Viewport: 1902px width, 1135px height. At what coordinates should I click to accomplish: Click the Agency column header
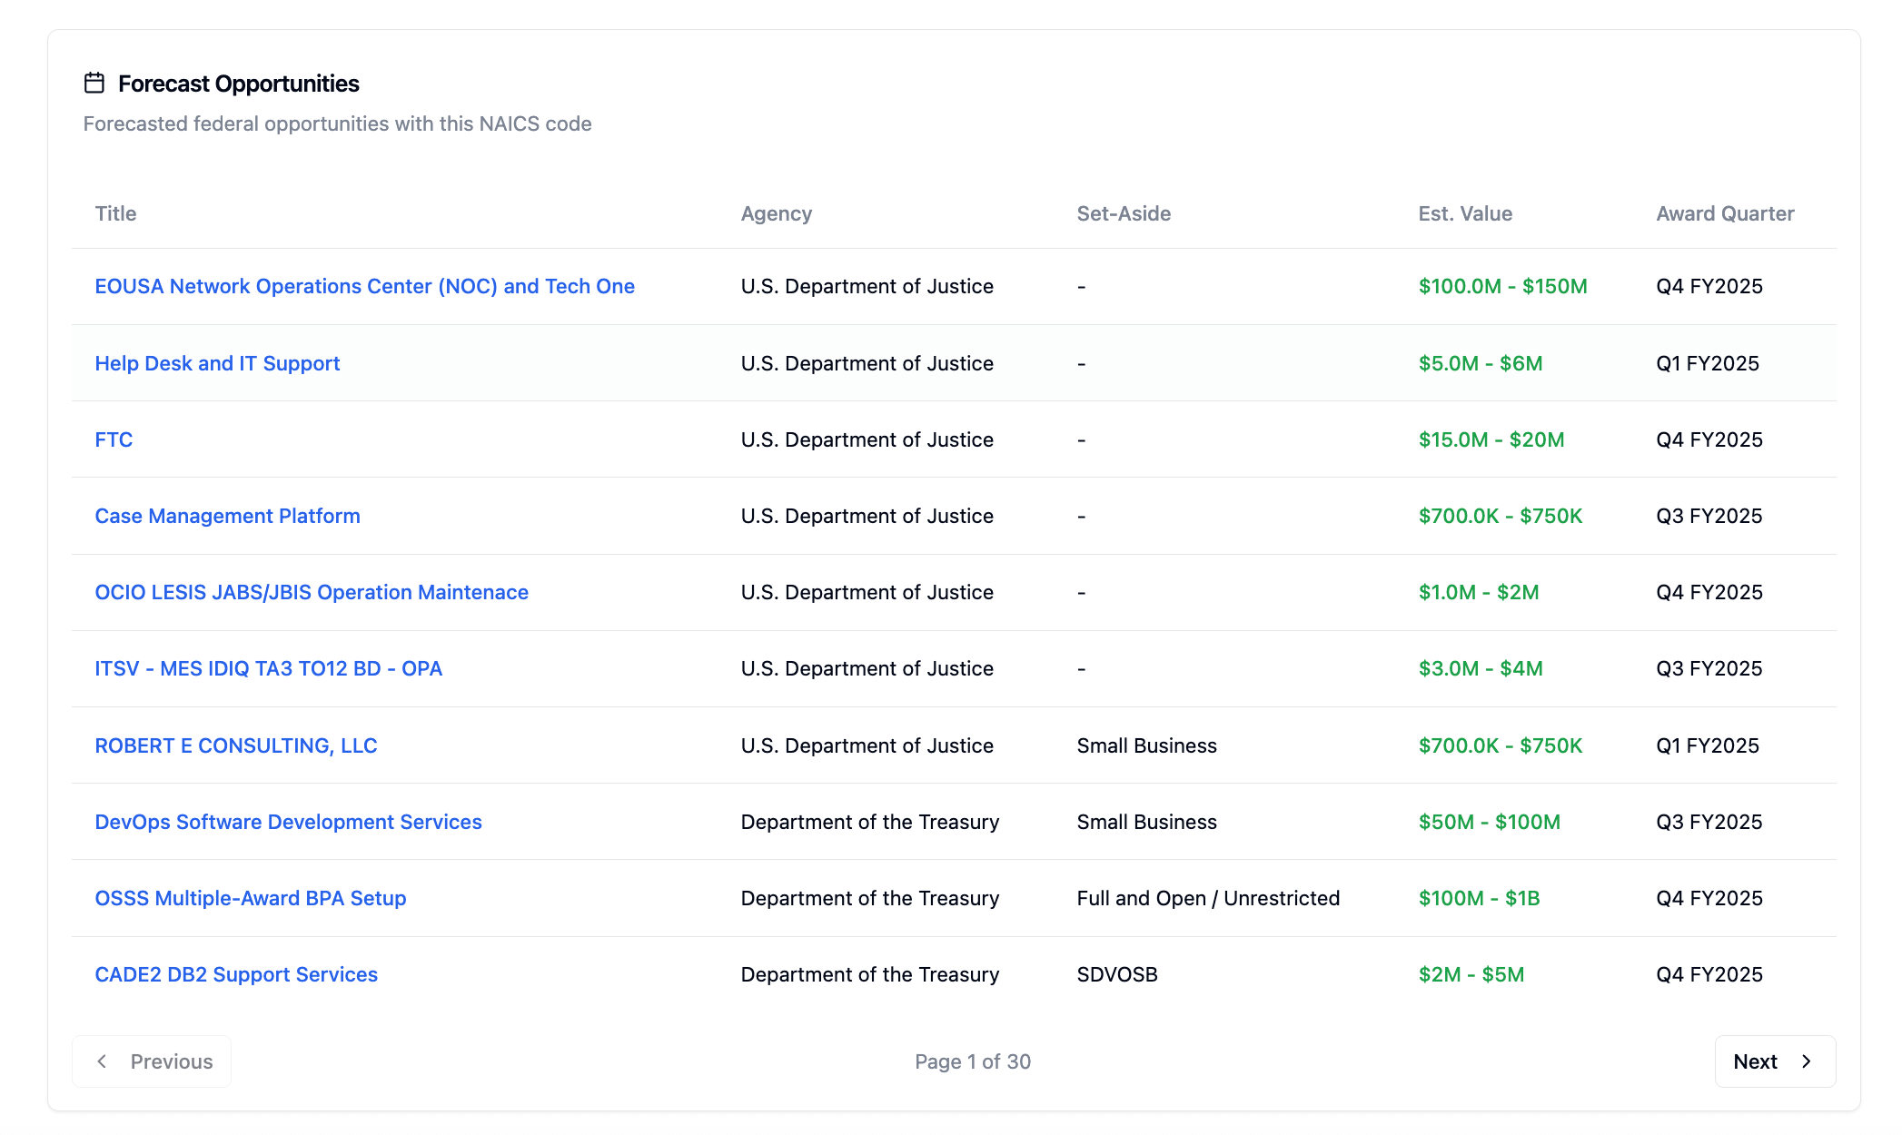776,213
